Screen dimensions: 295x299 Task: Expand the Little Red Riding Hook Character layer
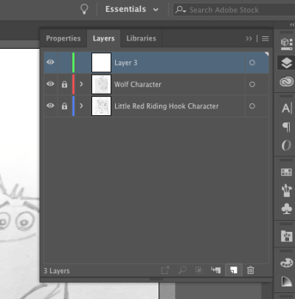pos(81,106)
